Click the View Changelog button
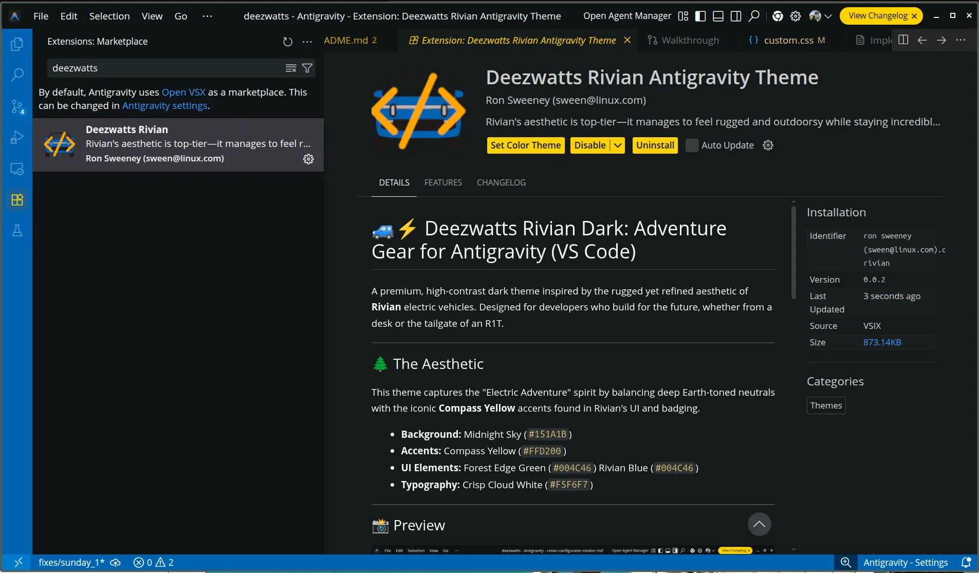979x573 pixels. pos(878,16)
